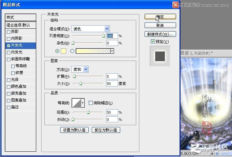Click the 杂色 value field
Image resolution: width=232 pixels, height=157 pixels.
coord(112,43)
